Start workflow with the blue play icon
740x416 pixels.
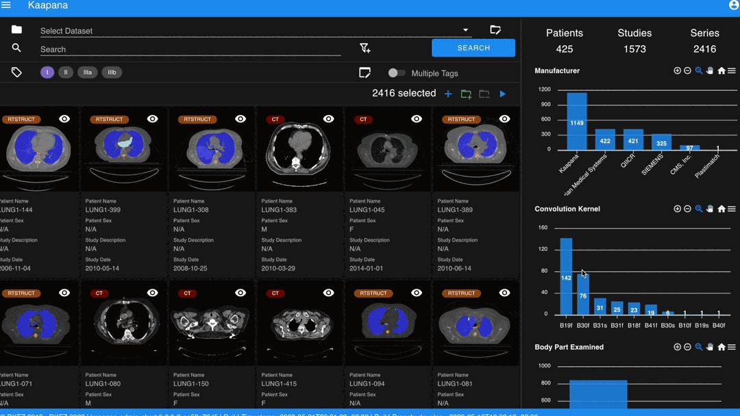(x=503, y=94)
